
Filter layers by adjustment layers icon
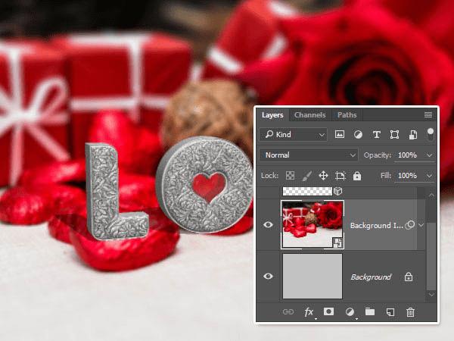pyautogui.click(x=358, y=135)
